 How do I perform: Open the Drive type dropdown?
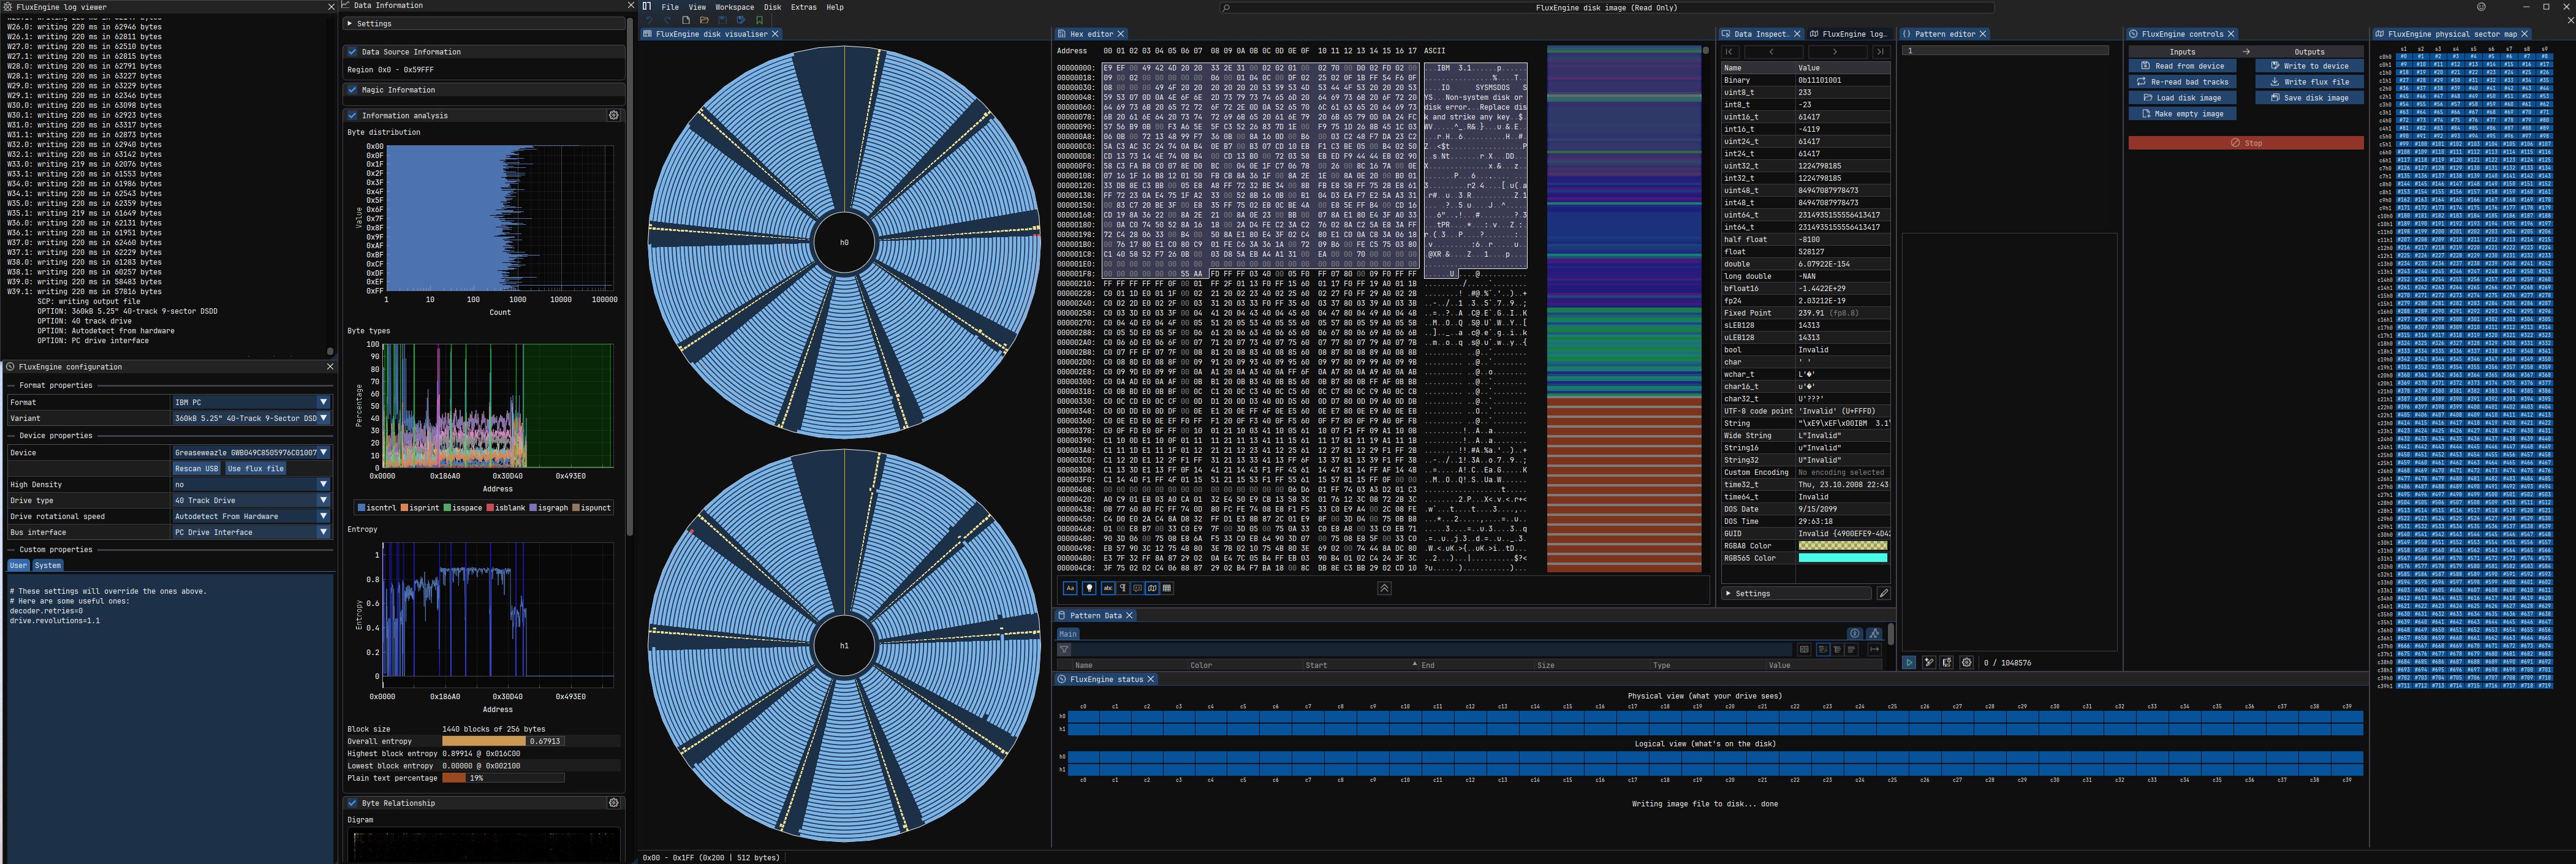point(251,500)
